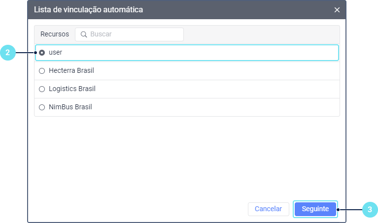The height and width of the screenshot is (223, 378).
Task: Click the blank right side of the NimBus Brasil row
Action: click(x=256, y=107)
